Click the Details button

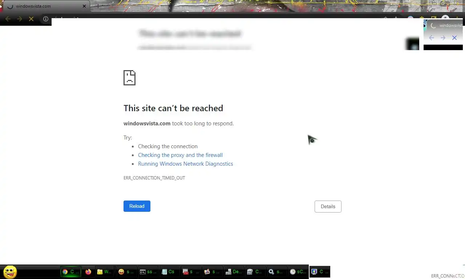(x=328, y=206)
